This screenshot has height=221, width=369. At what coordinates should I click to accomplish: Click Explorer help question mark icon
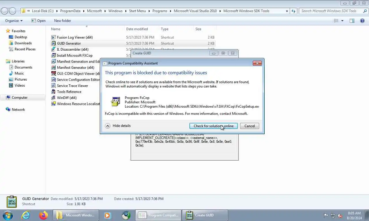pyautogui.click(x=362, y=21)
